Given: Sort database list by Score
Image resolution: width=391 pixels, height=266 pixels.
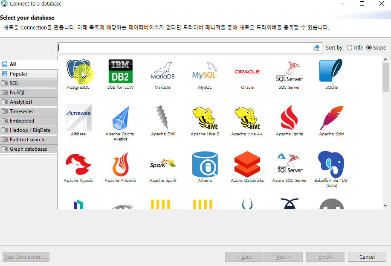Looking at the screenshot, I should click(376, 48).
